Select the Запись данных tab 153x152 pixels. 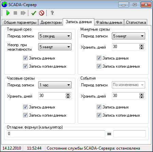79,22
